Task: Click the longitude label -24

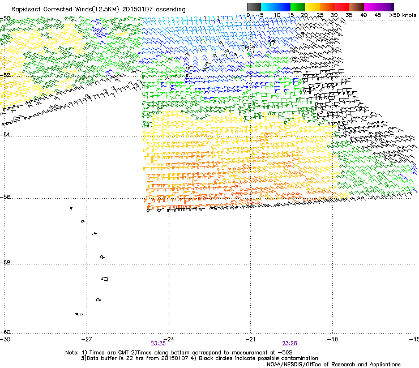Action: click(x=169, y=339)
